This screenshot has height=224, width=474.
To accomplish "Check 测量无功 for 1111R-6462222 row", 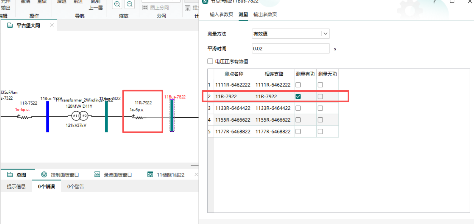I will 320,85.
